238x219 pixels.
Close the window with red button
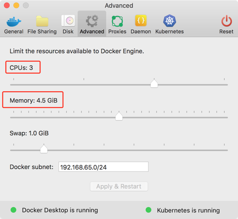click(7, 5)
